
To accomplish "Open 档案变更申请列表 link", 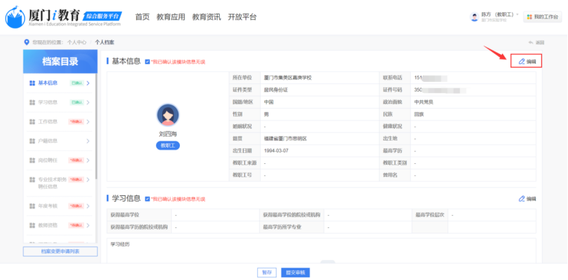I will click(x=60, y=251).
